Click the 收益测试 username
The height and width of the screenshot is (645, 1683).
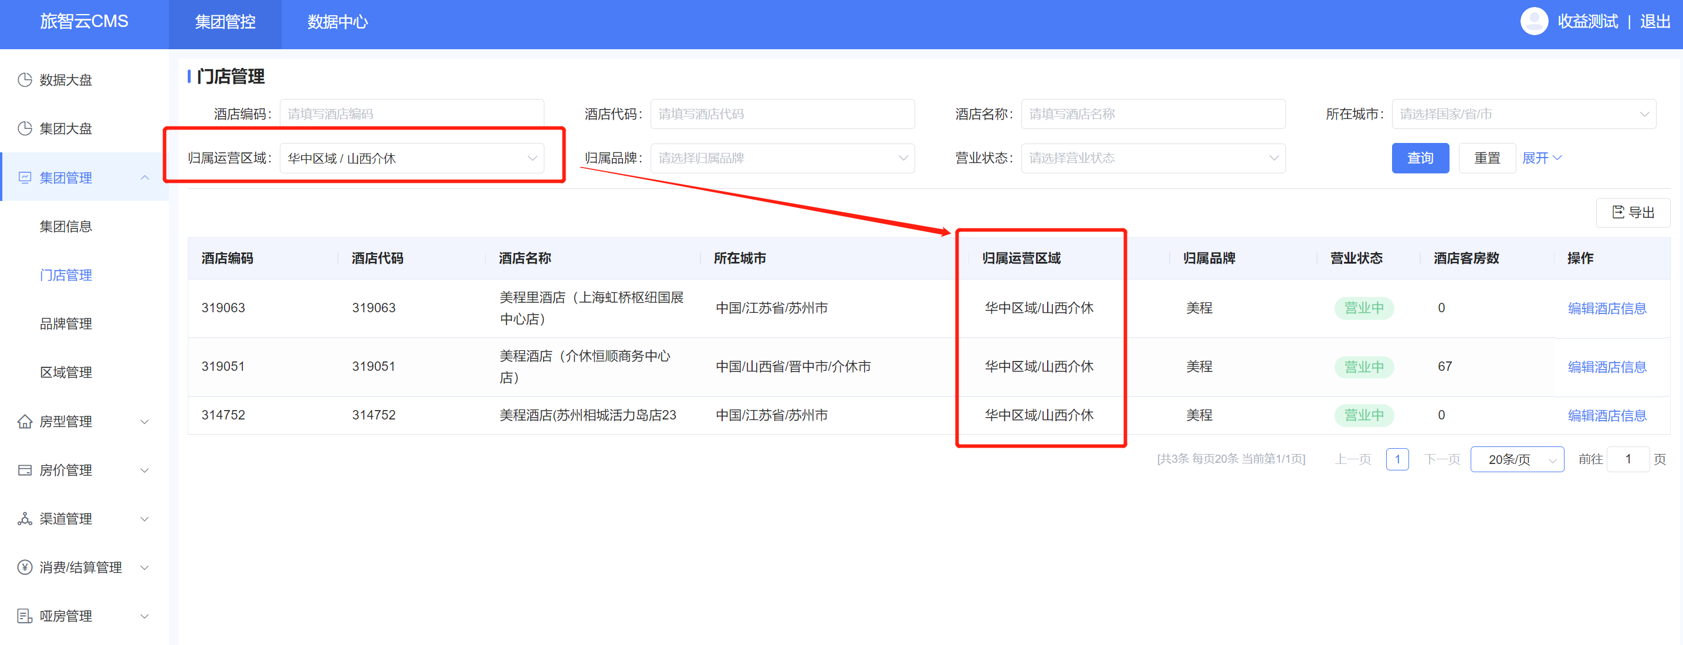click(1587, 22)
